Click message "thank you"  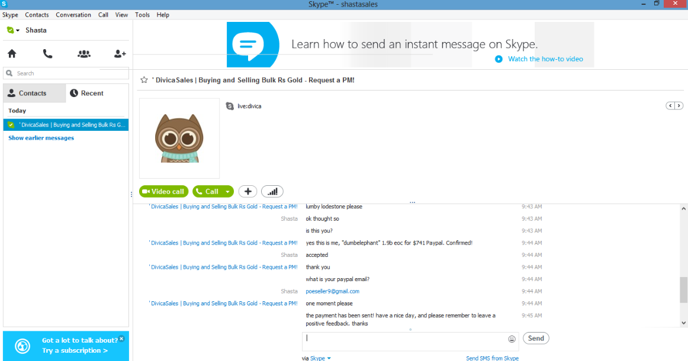point(318,267)
